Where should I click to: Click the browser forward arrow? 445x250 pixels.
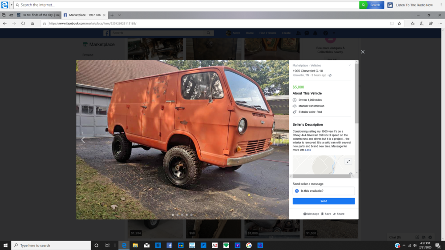pos(14,24)
